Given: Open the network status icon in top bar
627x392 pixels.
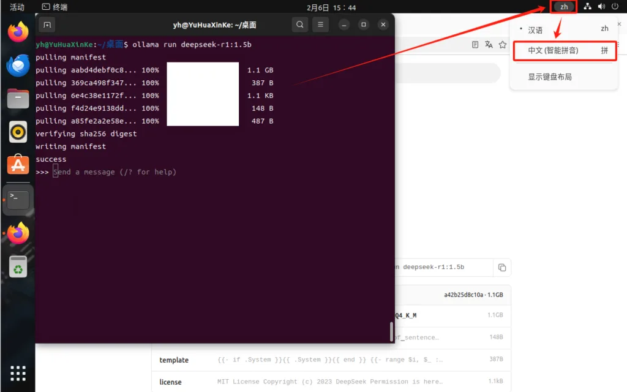Looking at the screenshot, I should (587, 6).
